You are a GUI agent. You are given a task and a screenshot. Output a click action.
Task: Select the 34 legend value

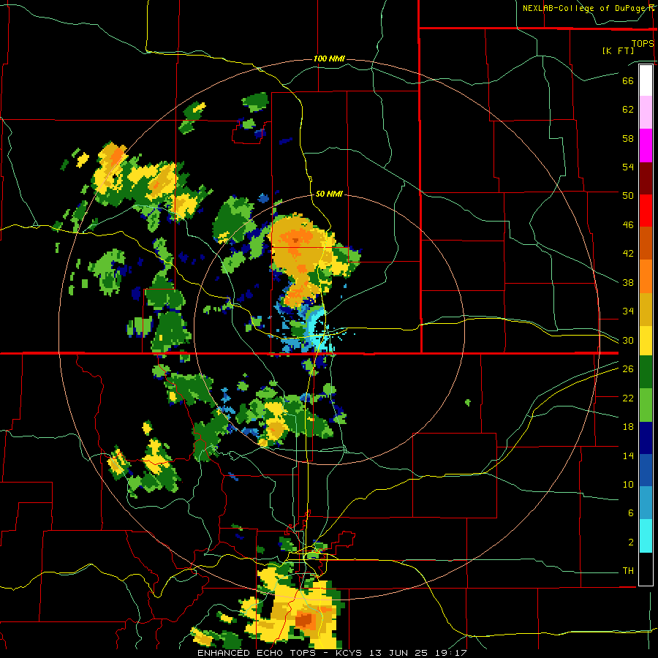628,311
